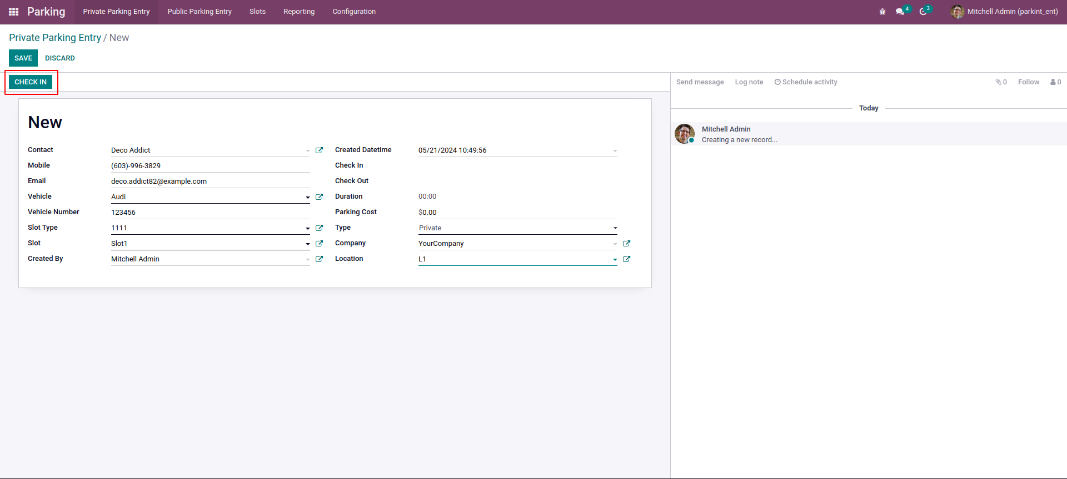This screenshot has width=1067, height=479.
Task: Click the debug bug icon
Action: click(x=882, y=12)
